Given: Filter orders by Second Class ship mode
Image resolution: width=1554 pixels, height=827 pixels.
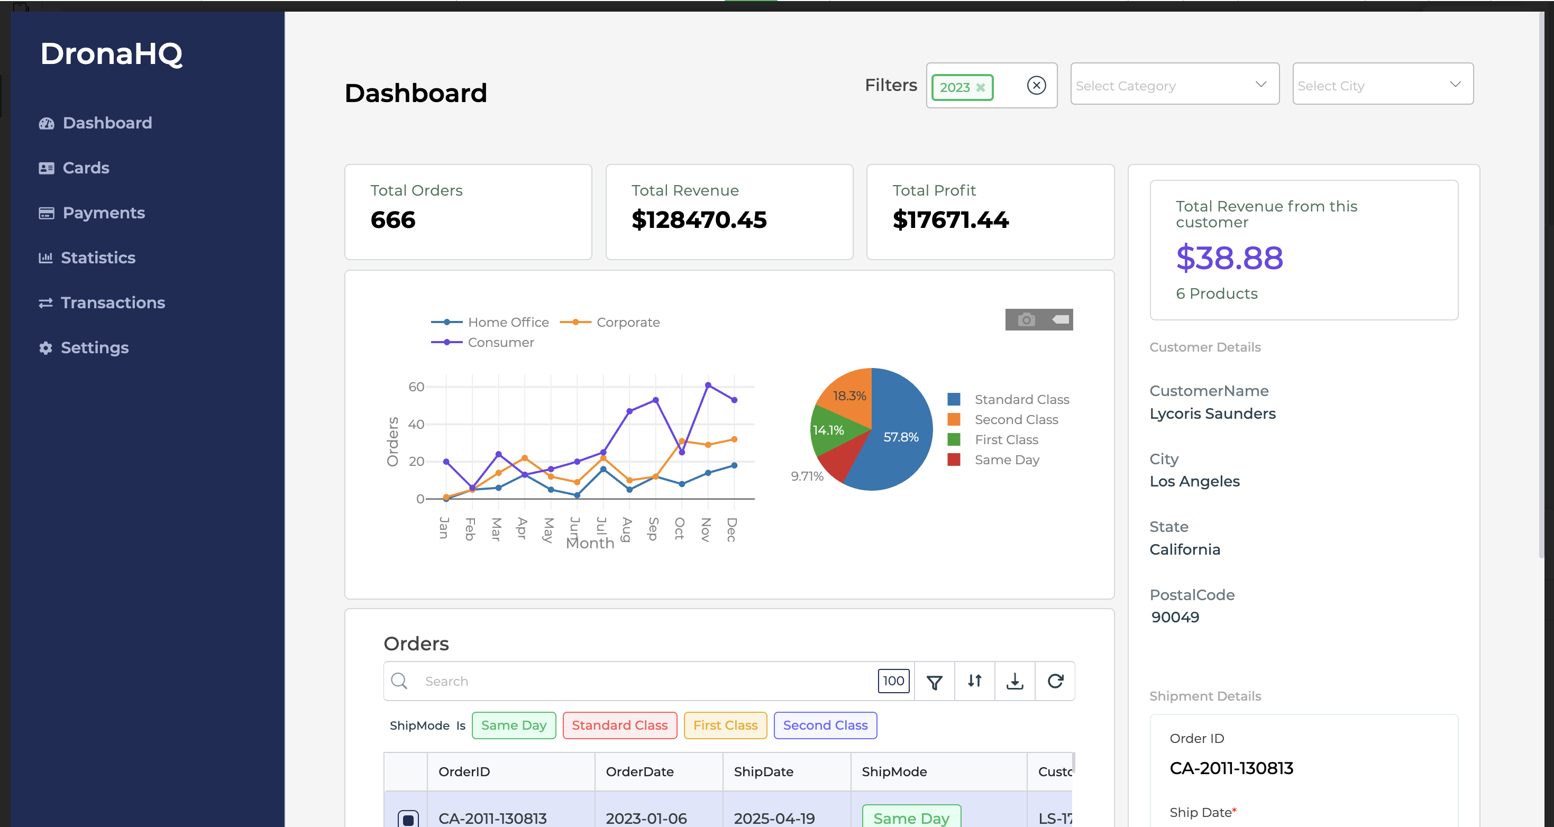Looking at the screenshot, I should 825,725.
